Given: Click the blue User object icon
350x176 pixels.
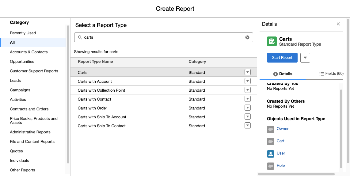Looking at the screenshot, I should point(271,154).
